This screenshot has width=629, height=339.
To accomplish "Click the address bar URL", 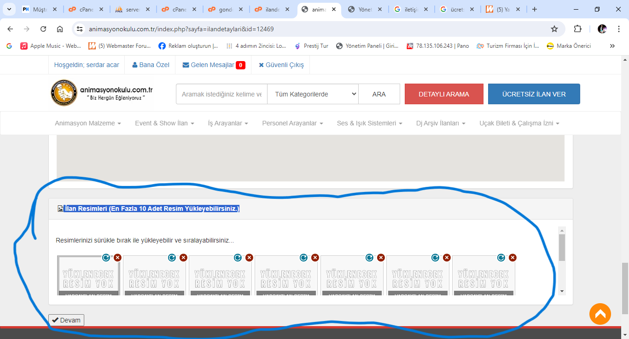I will (181, 29).
